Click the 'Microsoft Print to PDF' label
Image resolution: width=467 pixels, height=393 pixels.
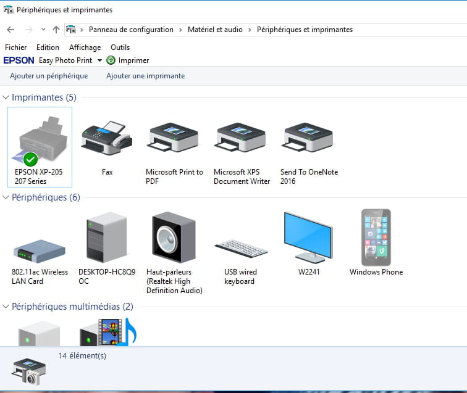(174, 176)
